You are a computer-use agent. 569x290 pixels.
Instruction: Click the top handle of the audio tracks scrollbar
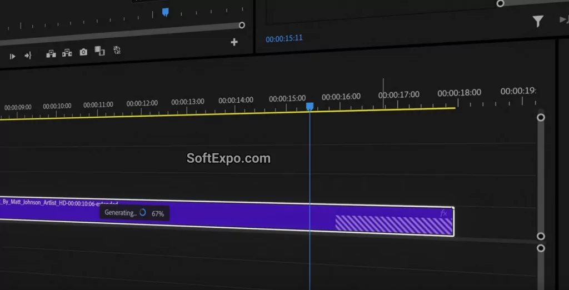[x=541, y=248]
